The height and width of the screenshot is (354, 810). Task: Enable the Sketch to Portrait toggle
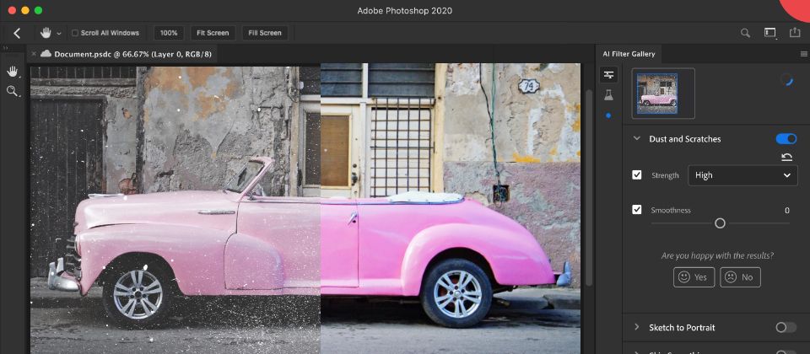click(x=786, y=327)
